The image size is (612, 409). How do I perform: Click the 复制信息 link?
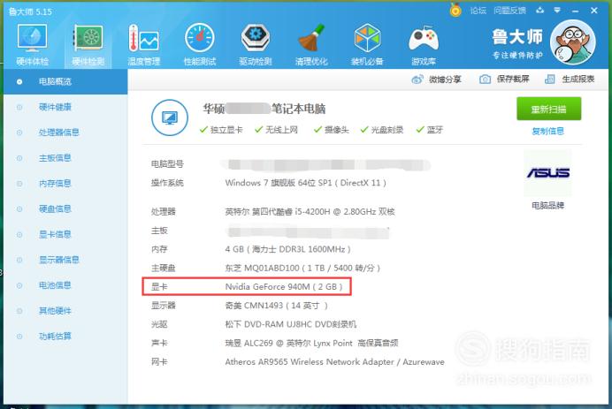click(x=548, y=132)
